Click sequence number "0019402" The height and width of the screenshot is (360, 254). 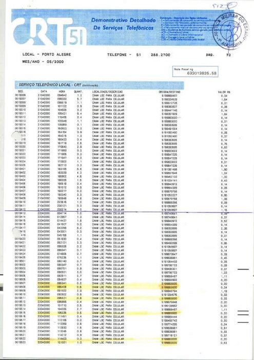[x=20, y=173]
